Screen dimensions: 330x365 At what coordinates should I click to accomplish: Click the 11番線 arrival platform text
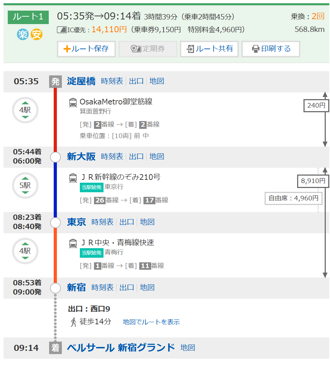tap(152, 266)
